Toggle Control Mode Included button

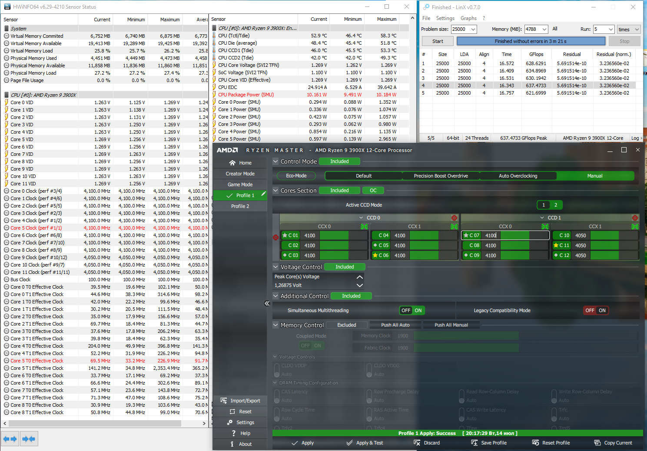(x=339, y=161)
